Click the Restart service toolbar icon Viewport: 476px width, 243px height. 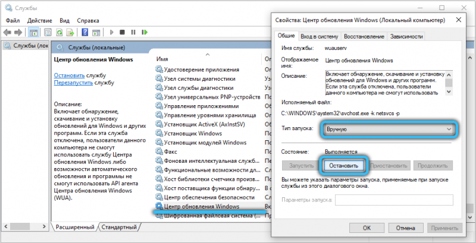pos(145,32)
